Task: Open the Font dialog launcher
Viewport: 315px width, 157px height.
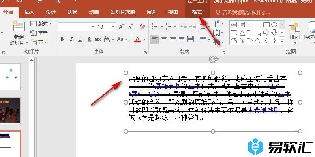Action: click(145, 52)
